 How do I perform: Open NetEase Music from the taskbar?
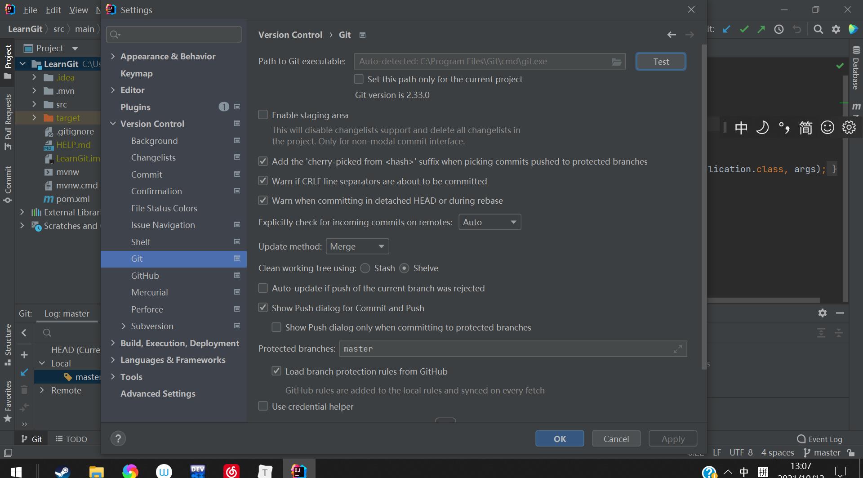(x=231, y=471)
